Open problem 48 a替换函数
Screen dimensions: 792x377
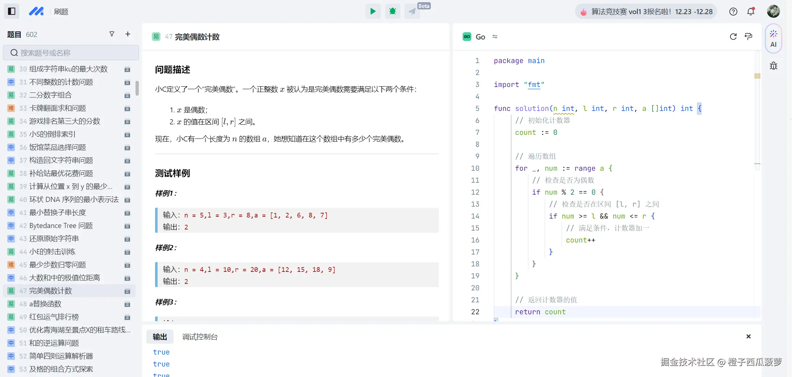pos(45,304)
